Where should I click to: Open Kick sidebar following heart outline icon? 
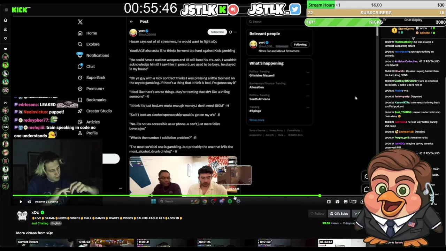coord(6,38)
